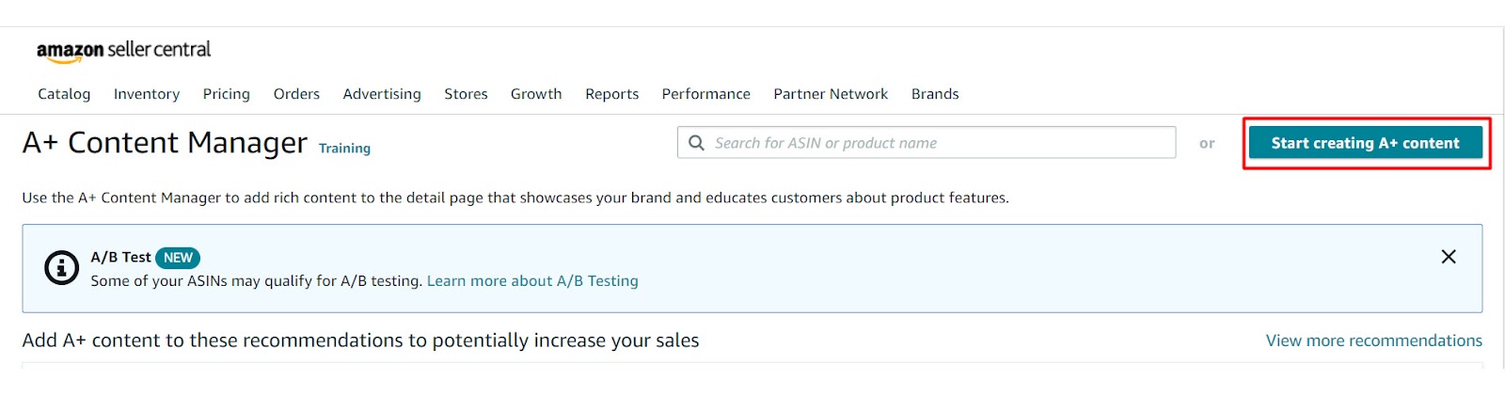
Task: Click the search magnifier icon
Action: [696, 143]
